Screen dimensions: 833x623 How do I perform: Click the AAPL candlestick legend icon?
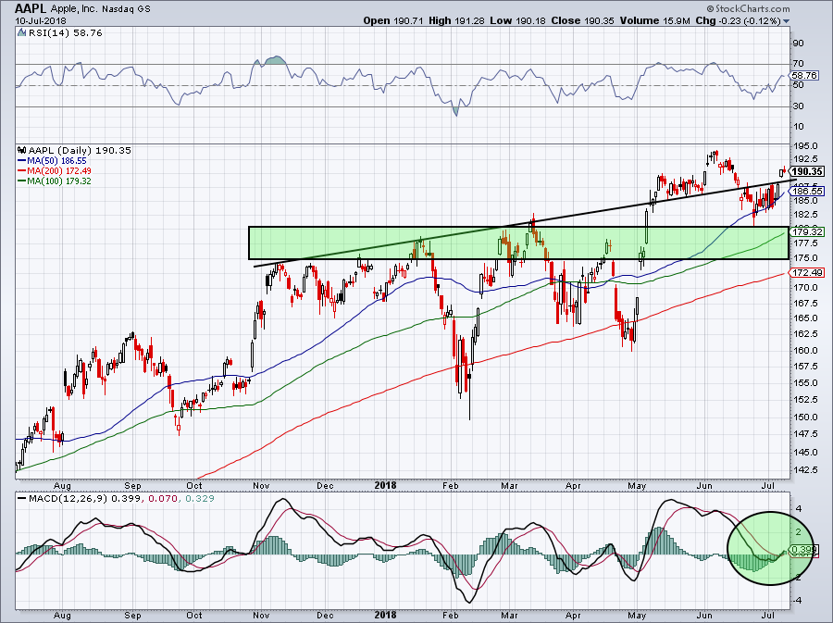22,150
